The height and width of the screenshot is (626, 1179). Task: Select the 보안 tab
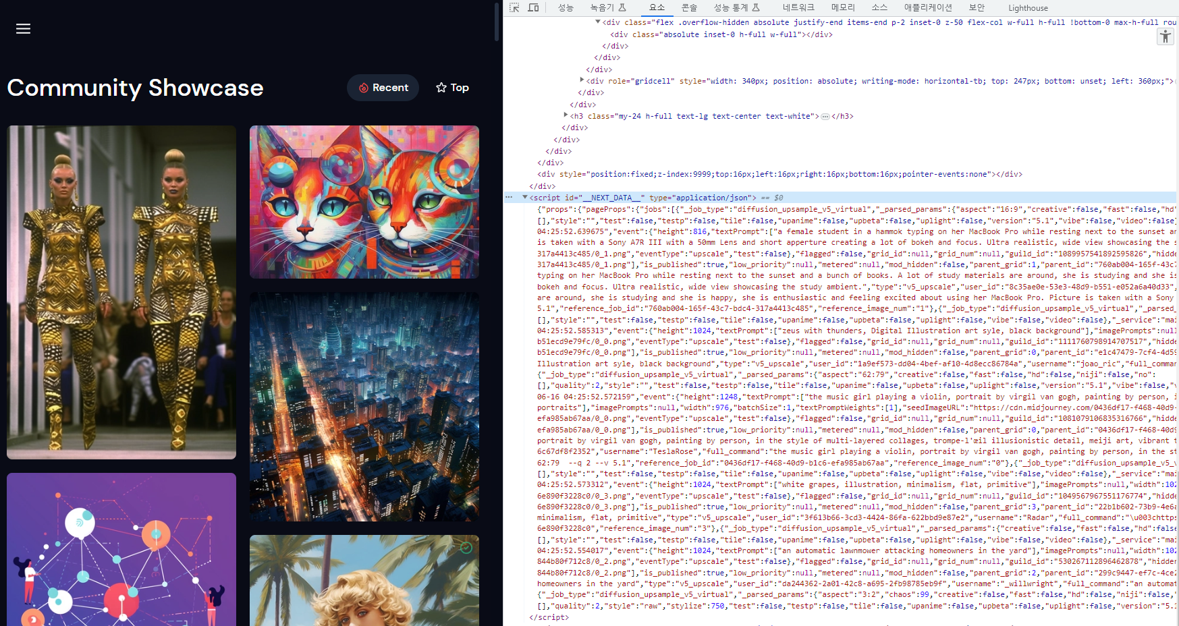point(977,7)
